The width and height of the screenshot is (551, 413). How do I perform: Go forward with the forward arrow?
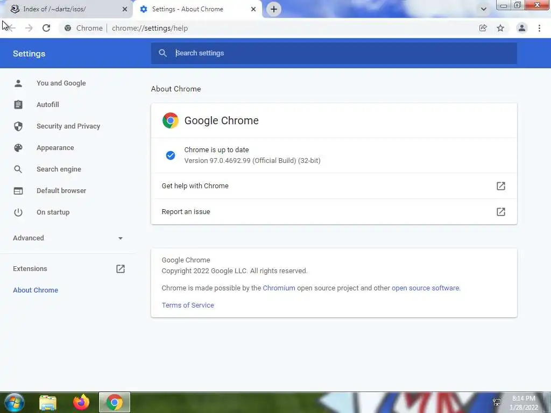pyautogui.click(x=29, y=28)
